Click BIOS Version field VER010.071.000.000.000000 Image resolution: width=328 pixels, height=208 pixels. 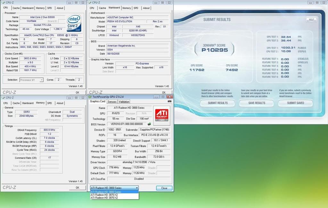pyautogui.click(x=127, y=124)
